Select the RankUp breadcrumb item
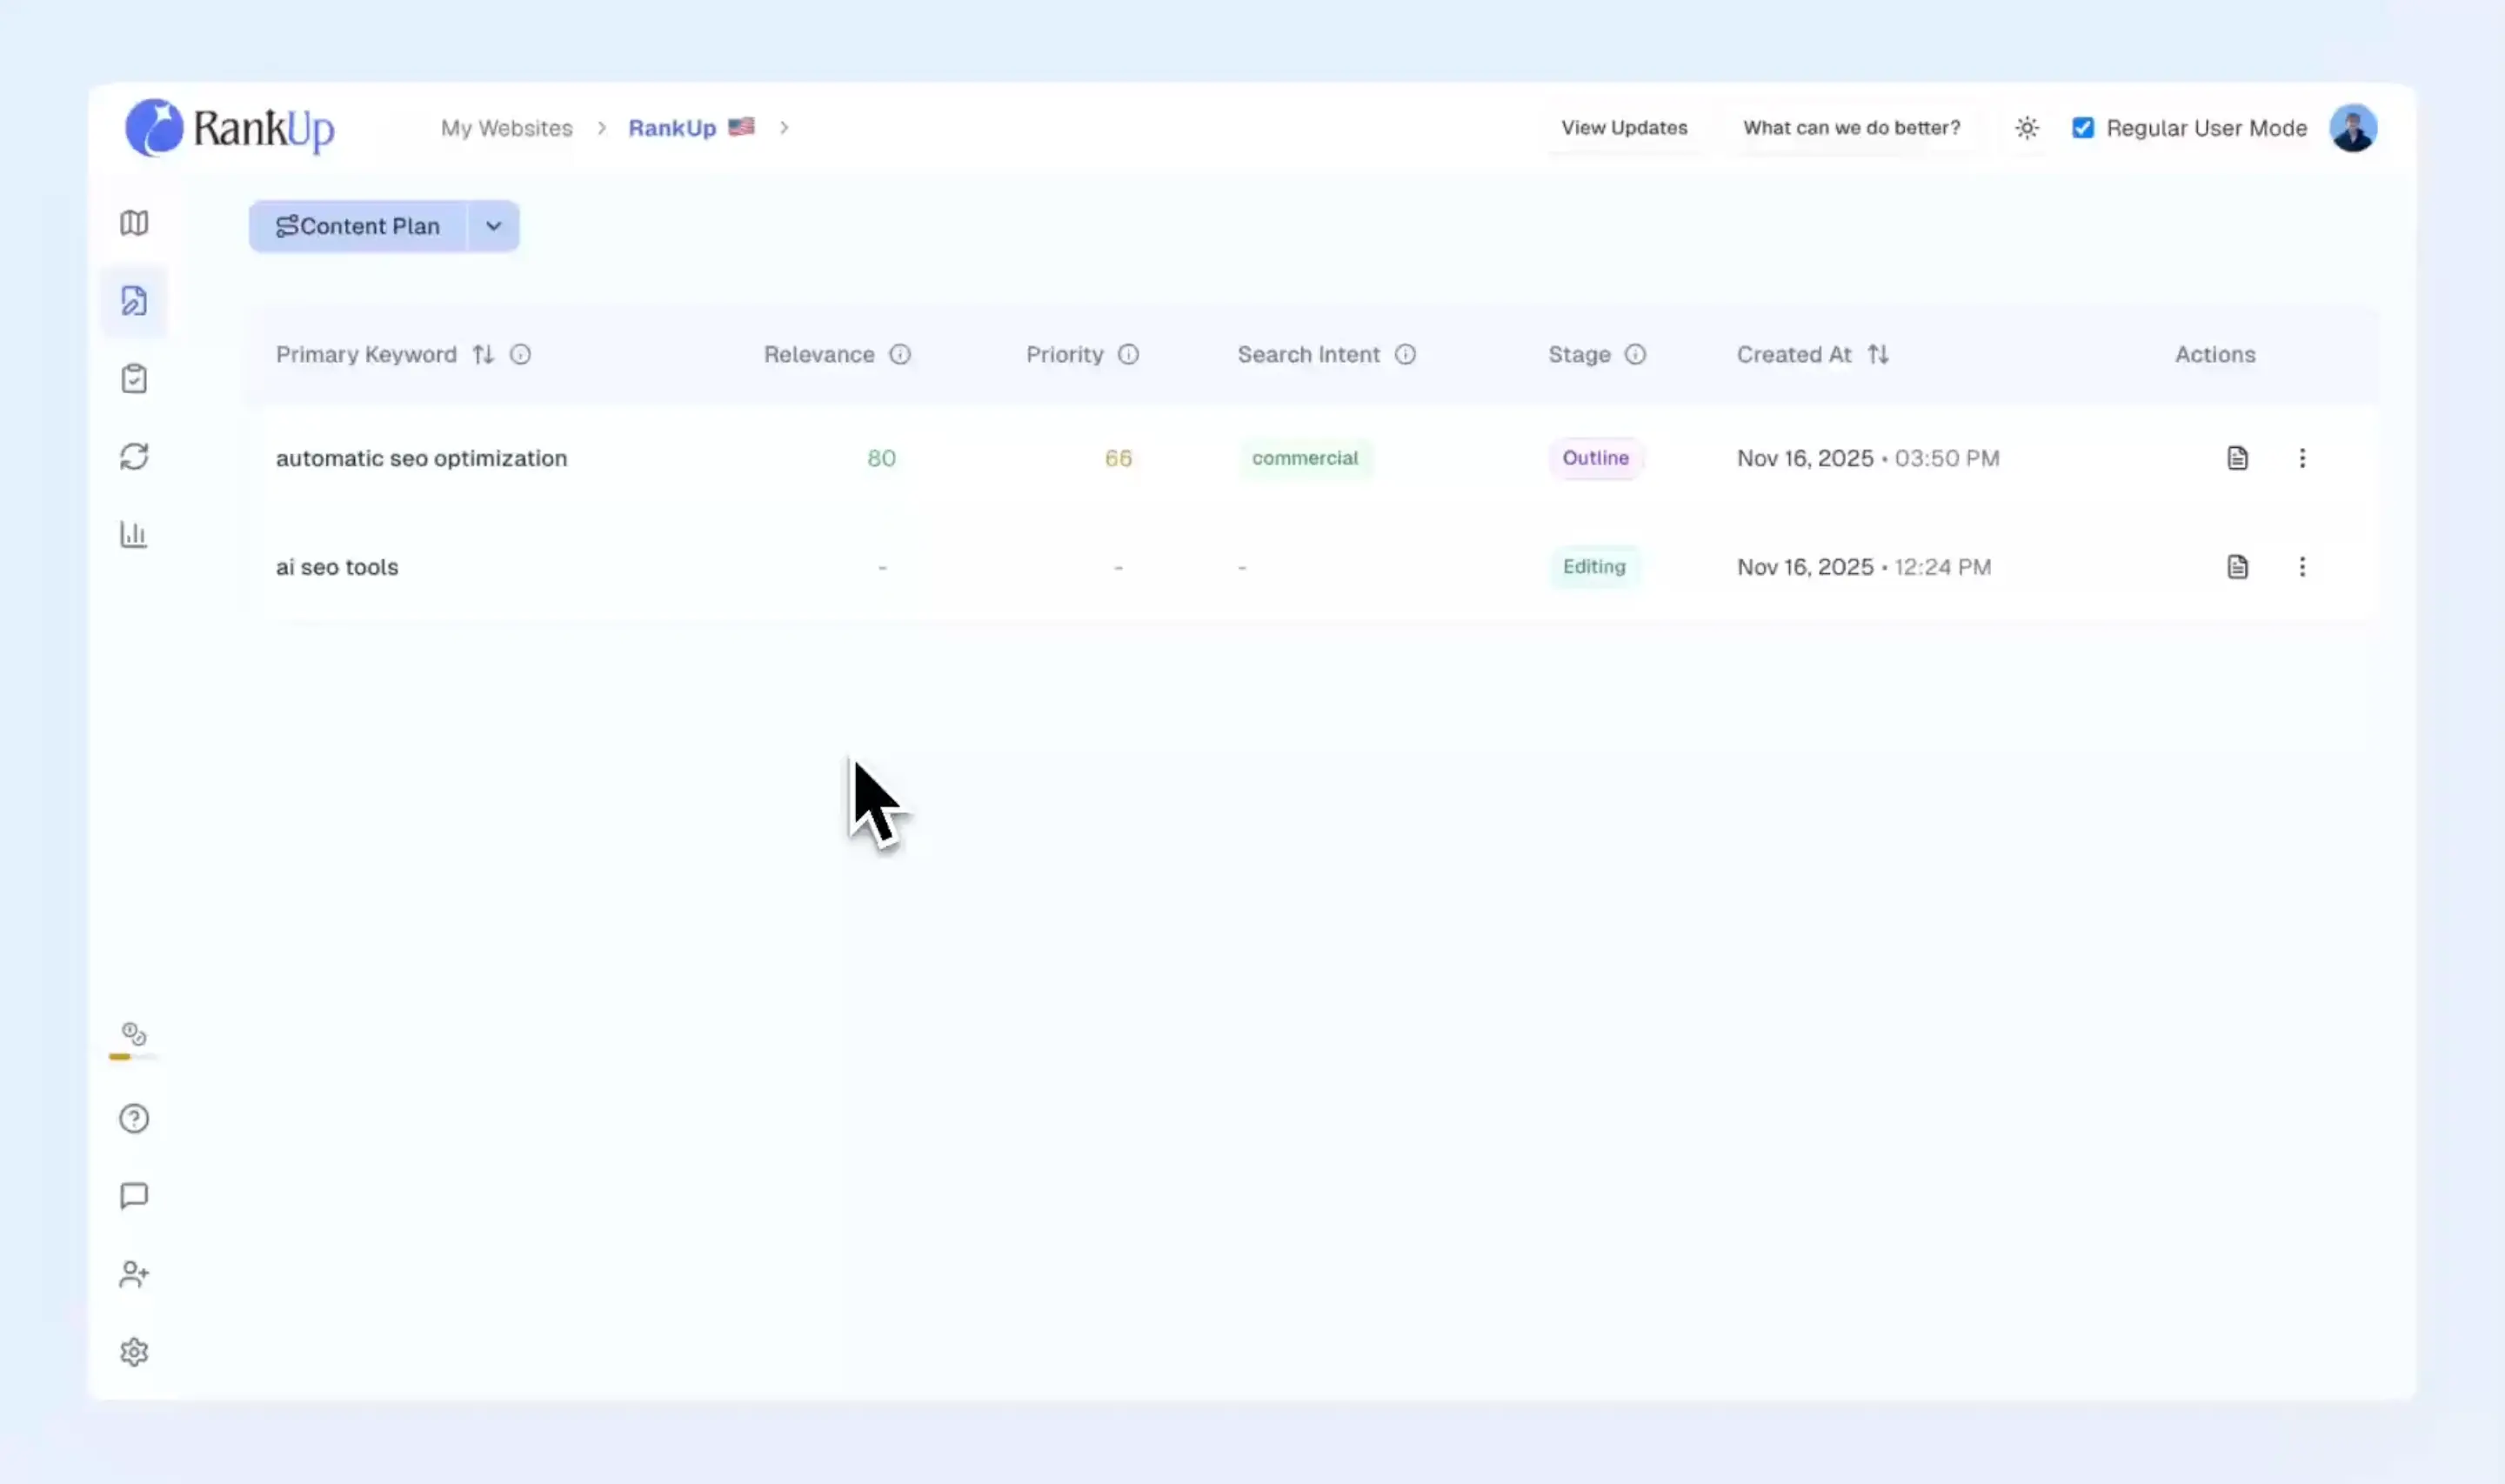This screenshot has width=2505, height=1484. pyautogui.click(x=671, y=128)
